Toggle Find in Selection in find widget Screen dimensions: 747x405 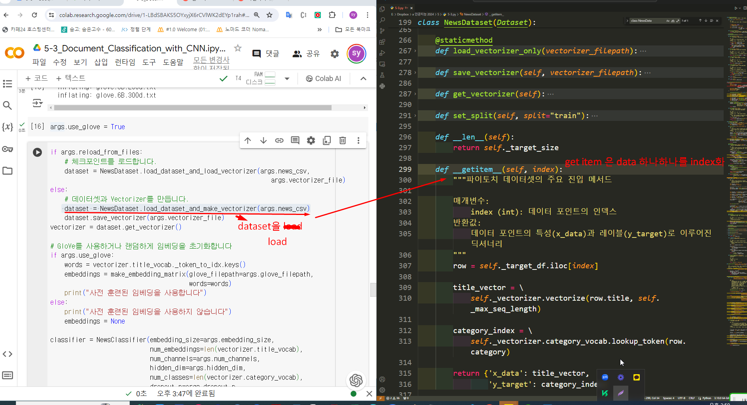point(711,21)
